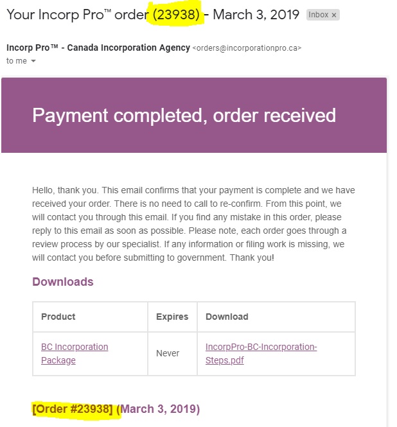Download IncorpPro-BC-Incorporation-Steps.pdf file

pos(261,353)
